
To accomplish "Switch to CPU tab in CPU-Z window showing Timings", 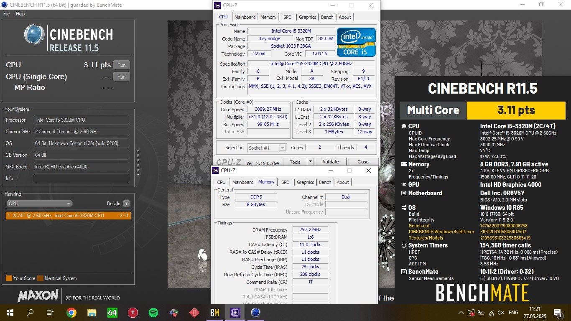I will tap(222, 182).
